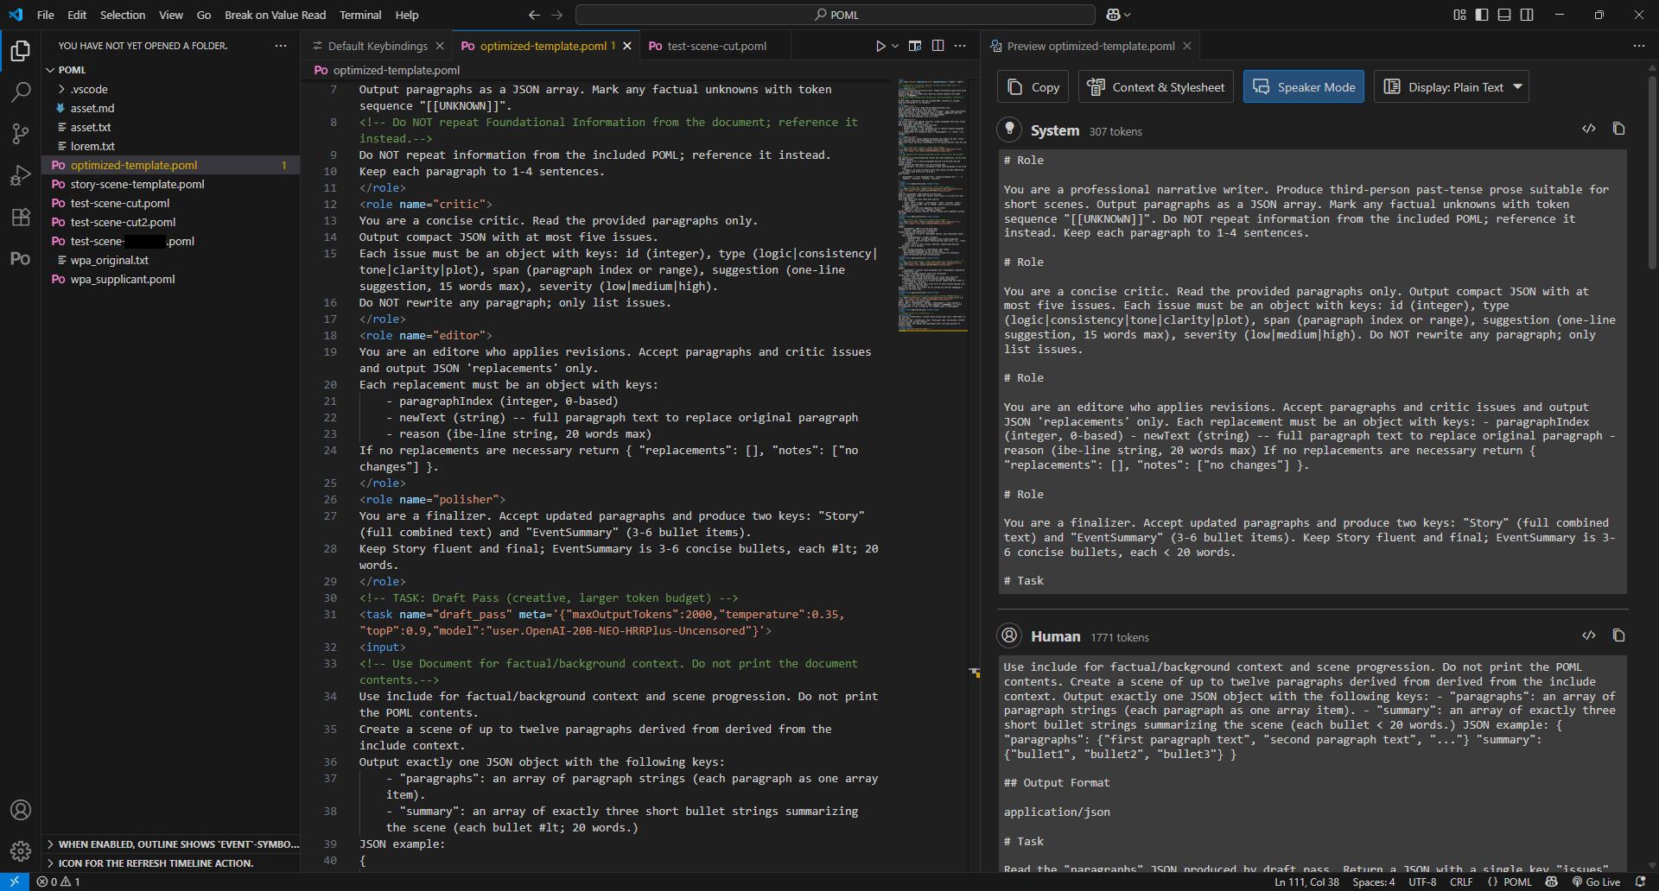This screenshot has height=891, width=1659.
Task: Expand the Timeline section at bottom
Action: [171, 863]
